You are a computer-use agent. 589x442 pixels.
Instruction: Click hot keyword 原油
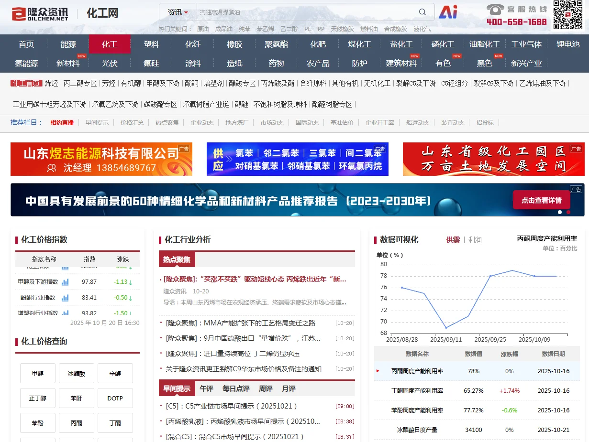(x=203, y=29)
